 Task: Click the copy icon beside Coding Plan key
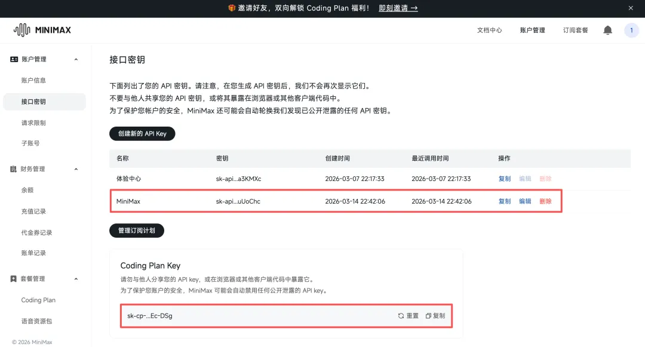click(428, 316)
